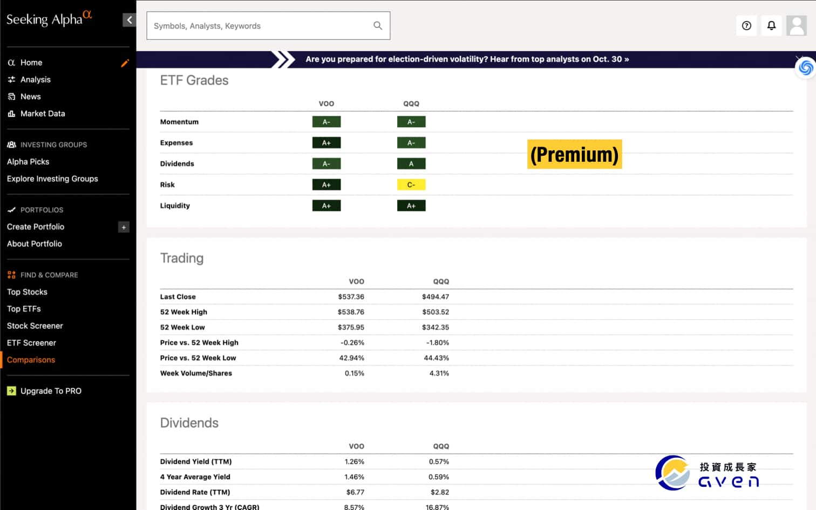Click the News feed icon

[11, 97]
